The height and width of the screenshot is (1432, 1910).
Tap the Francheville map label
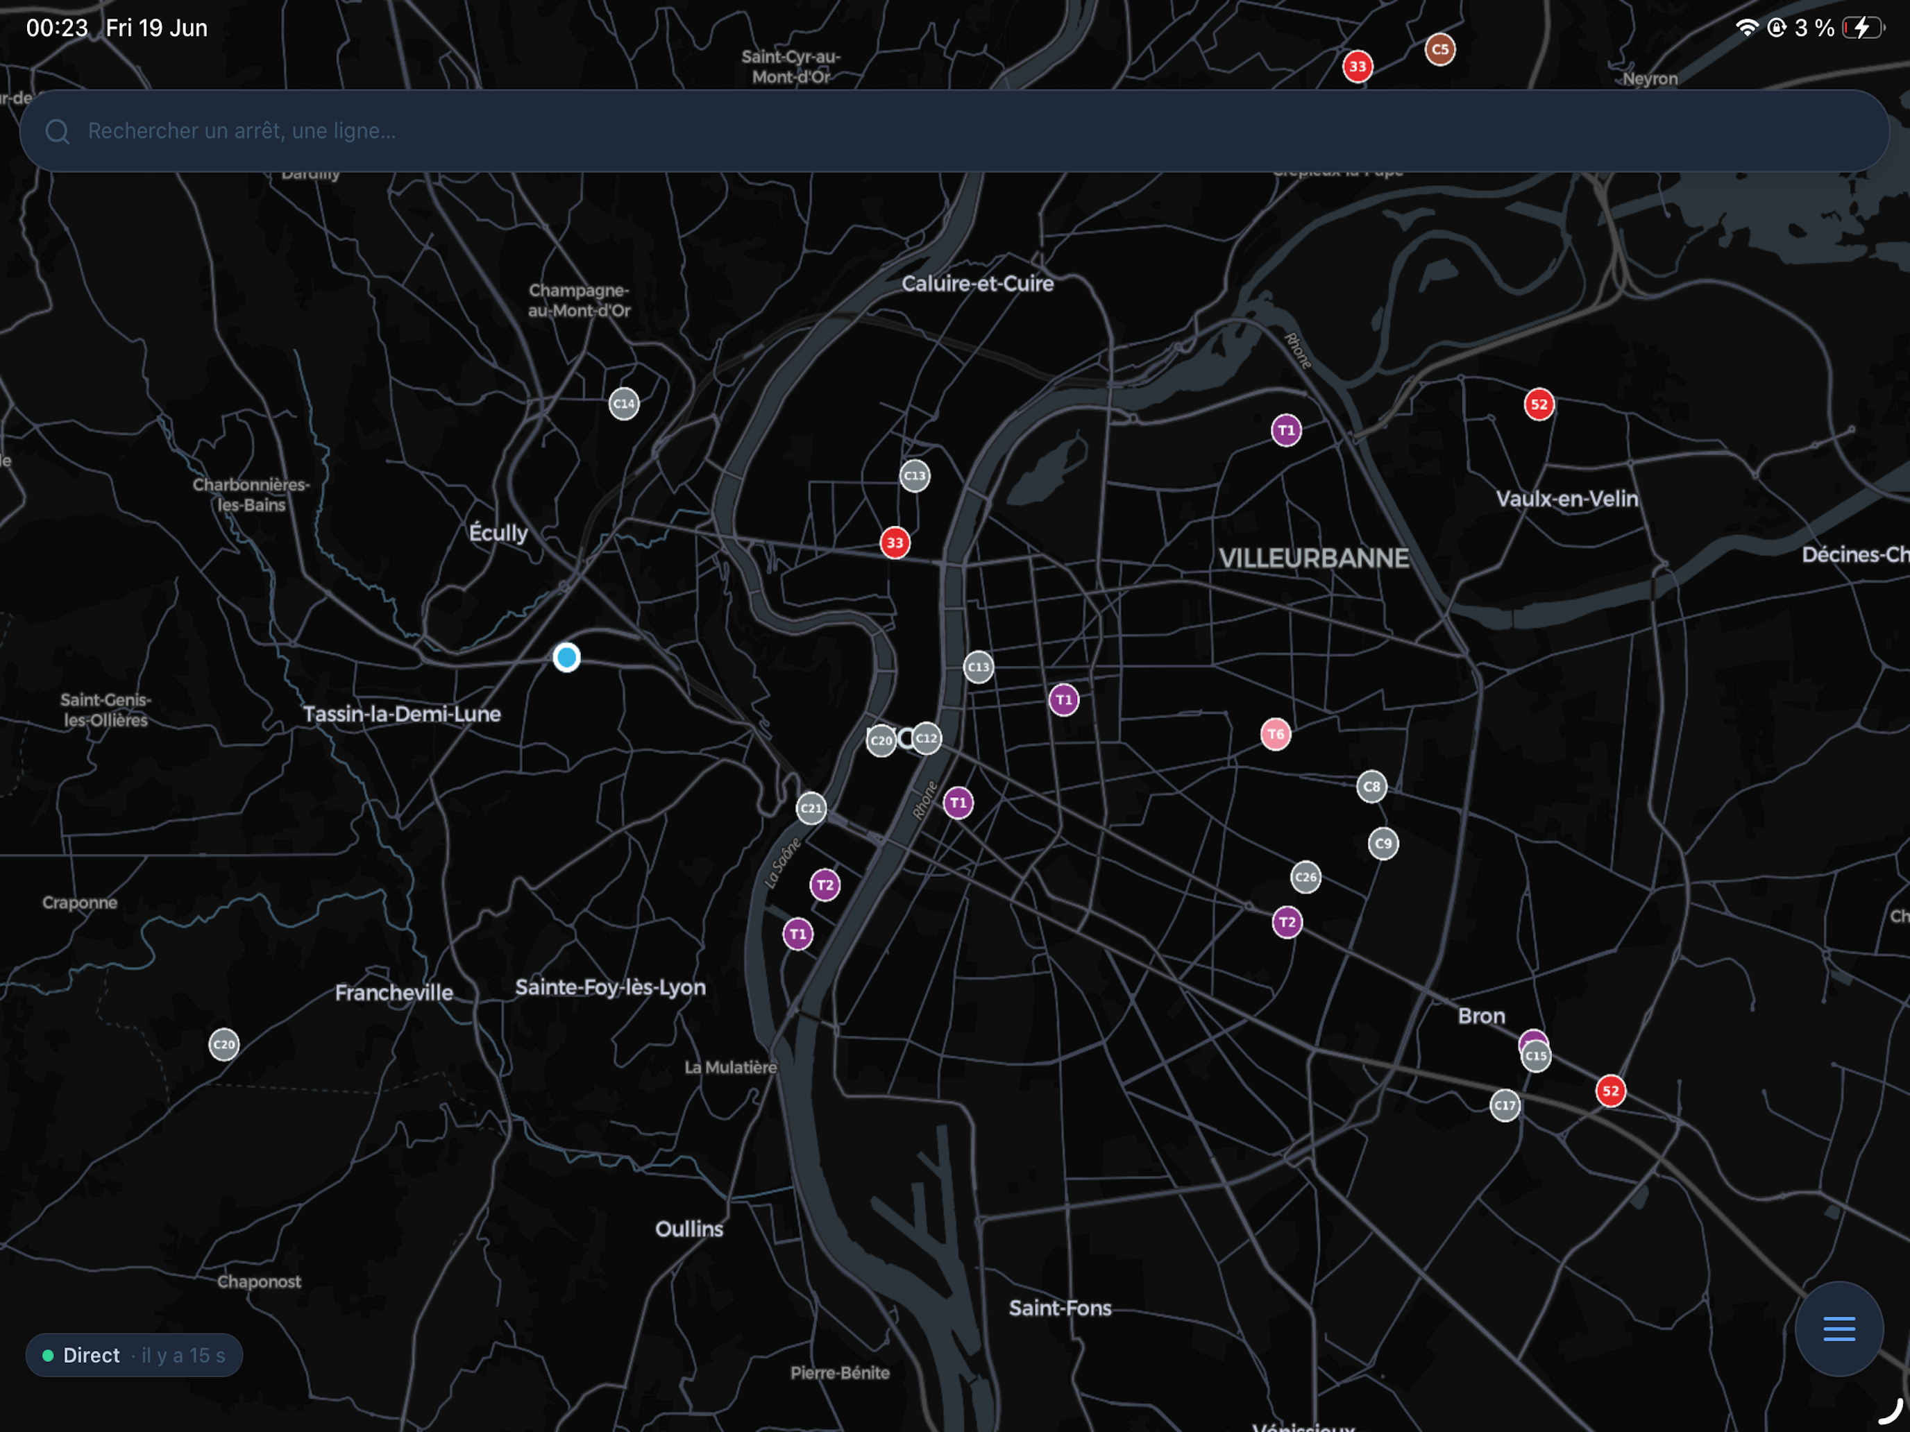[394, 993]
